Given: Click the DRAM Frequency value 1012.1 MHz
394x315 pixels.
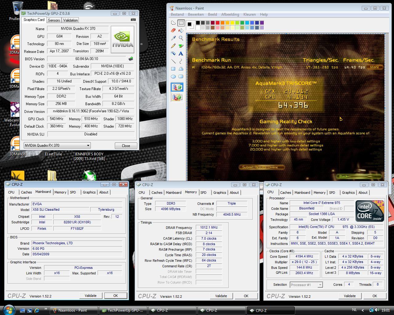Looking at the screenshot, I should pos(209,228).
